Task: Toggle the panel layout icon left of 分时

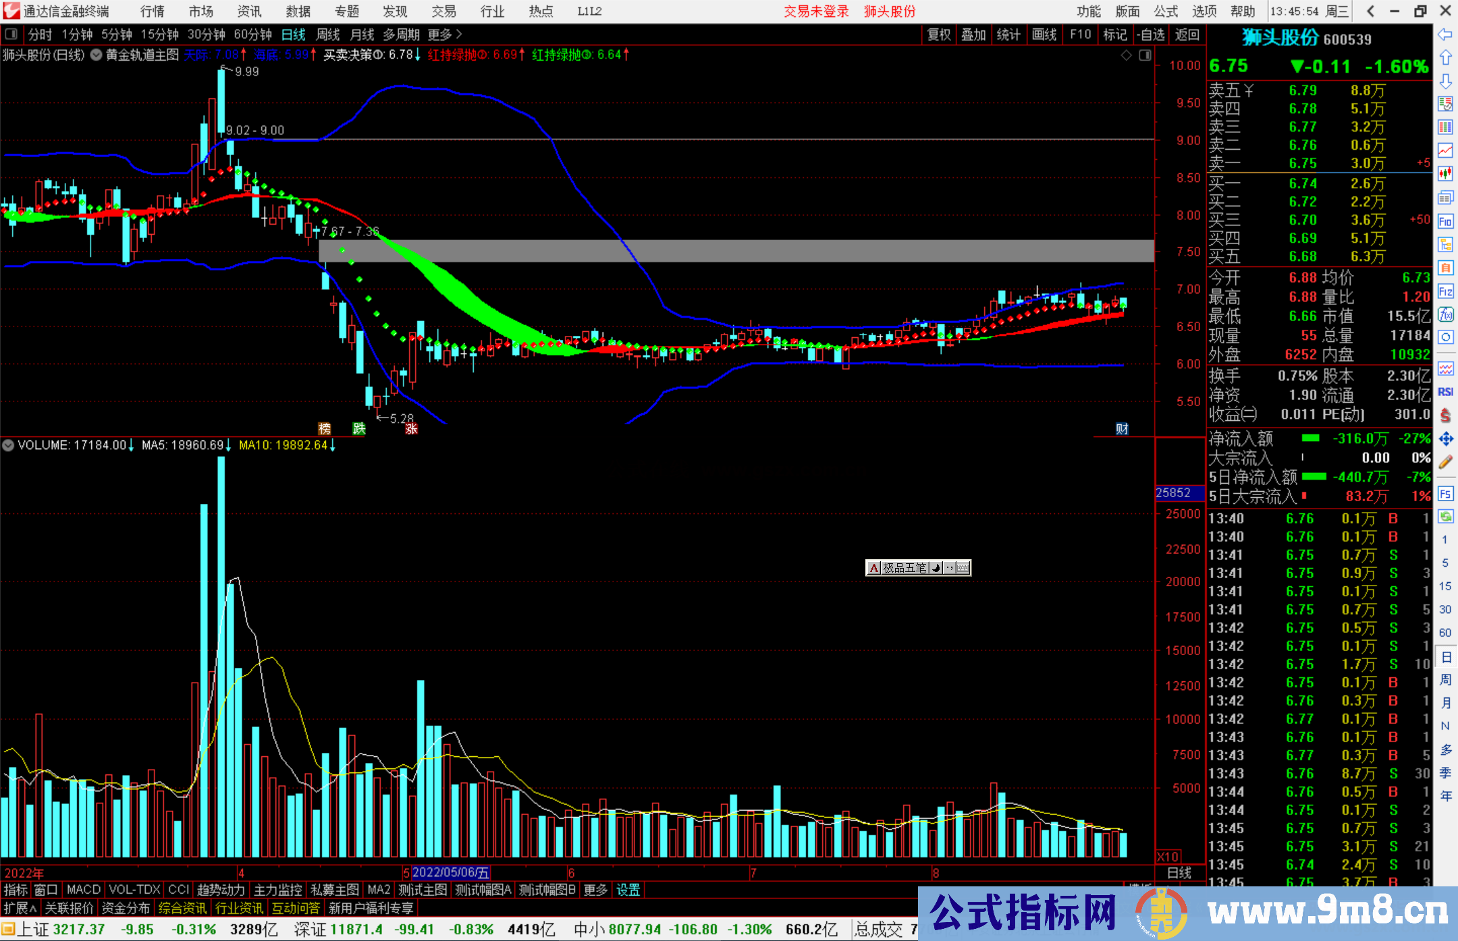Action: coord(11,34)
